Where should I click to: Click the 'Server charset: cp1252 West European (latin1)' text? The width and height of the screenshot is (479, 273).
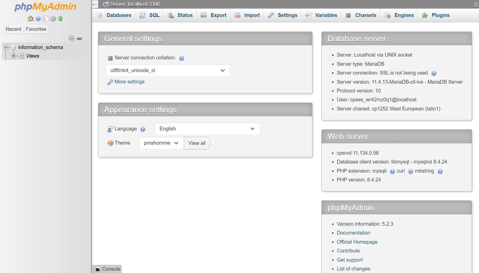(x=389, y=109)
